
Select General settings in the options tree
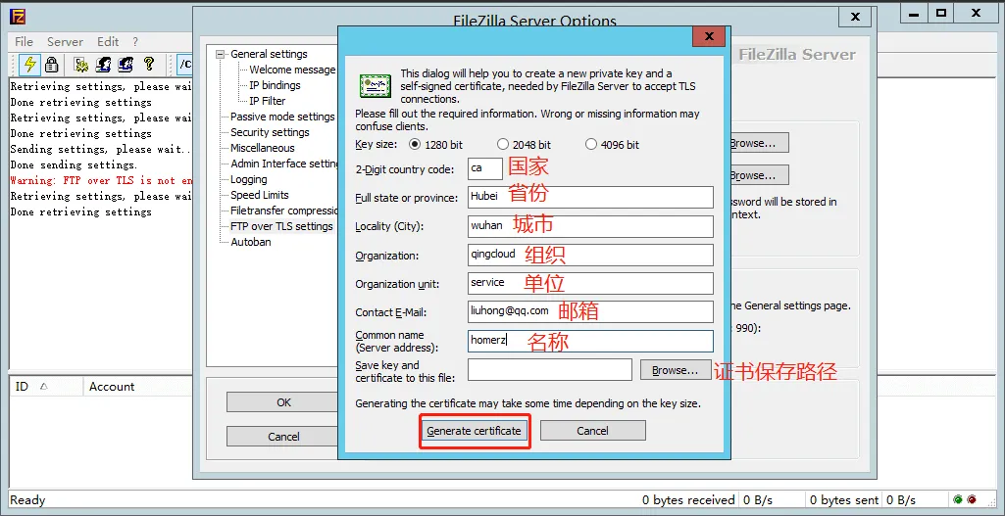[x=269, y=55]
